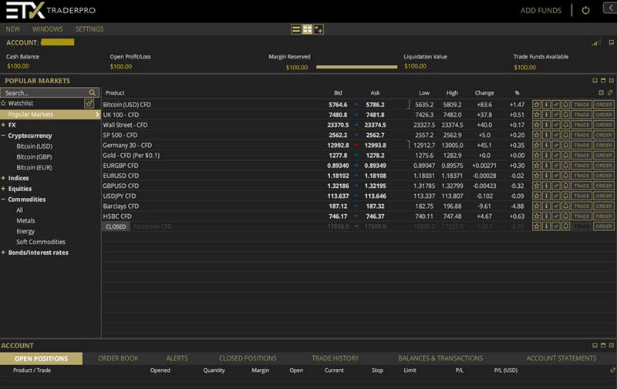617x389 pixels.
Task: Add Bitcoin (USD) CFD to watchlist star
Action: pos(536,105)
